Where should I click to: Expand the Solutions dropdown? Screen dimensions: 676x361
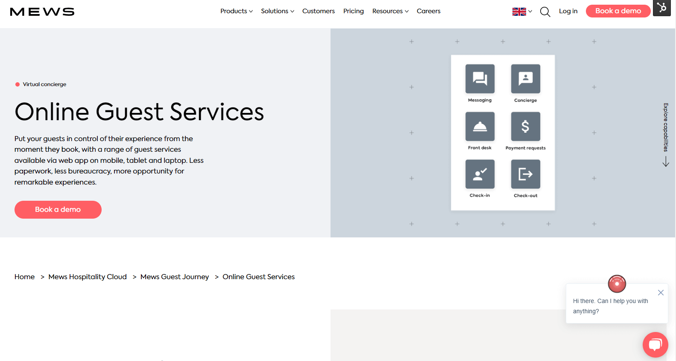(x=277, y=11)
